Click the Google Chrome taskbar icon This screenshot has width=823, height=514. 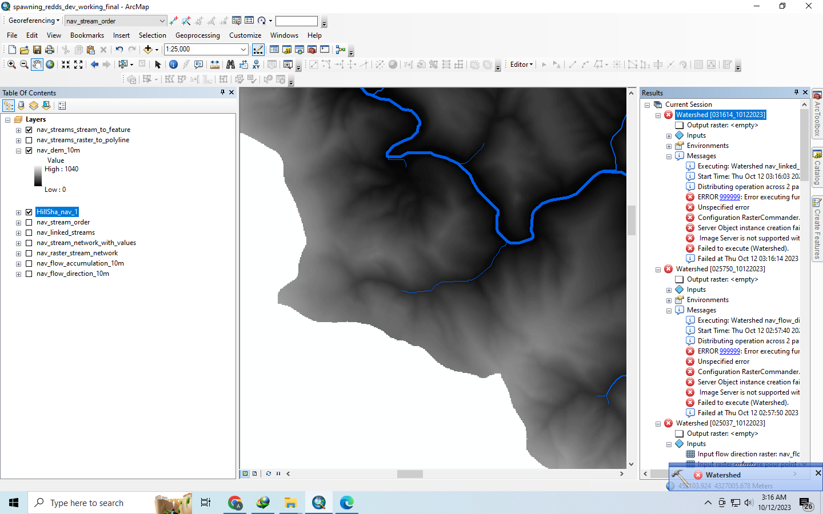tap(235, 503)
